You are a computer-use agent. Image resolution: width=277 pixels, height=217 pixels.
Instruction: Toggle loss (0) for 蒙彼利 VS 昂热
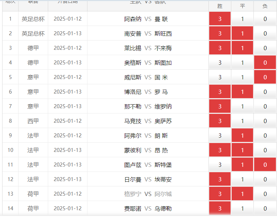click(265, 150)
